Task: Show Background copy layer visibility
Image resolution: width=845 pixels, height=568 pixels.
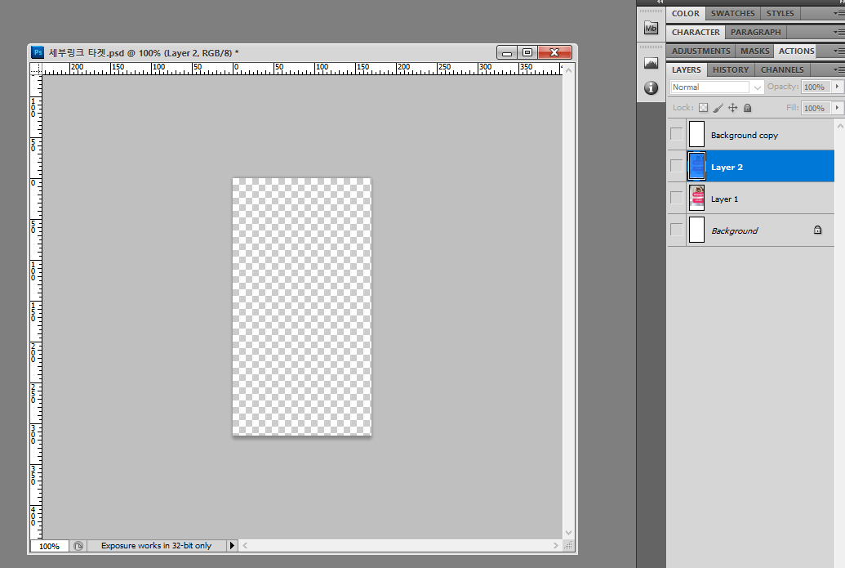Action: (676, 134)
